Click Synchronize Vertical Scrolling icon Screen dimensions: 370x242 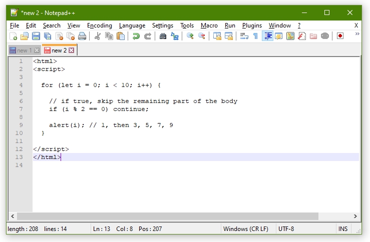point(217,36)
